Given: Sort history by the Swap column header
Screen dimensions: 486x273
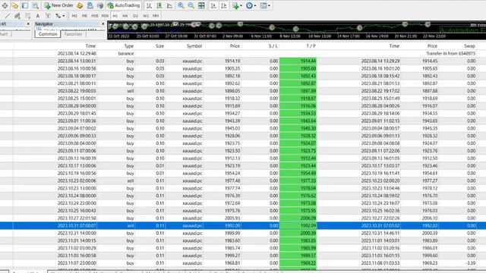Looking at the screenshot, I should coord(469,45).
